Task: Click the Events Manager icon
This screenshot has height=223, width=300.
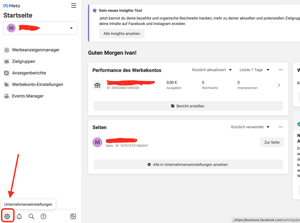Action: (7, 96)
